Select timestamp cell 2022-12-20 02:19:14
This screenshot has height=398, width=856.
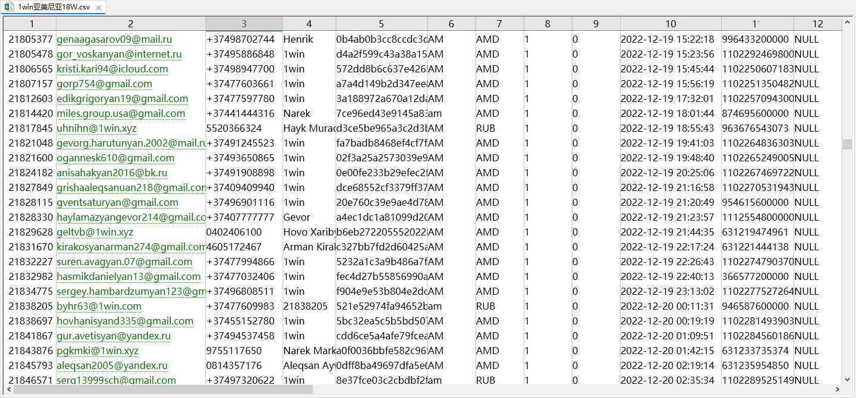(671, 365)
